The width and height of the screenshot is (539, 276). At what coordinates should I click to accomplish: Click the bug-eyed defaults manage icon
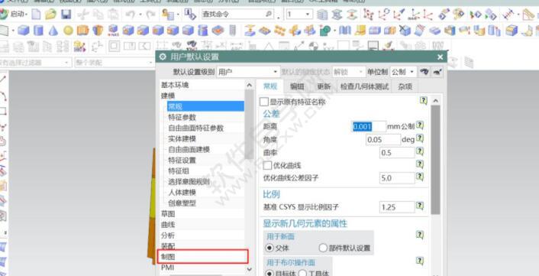(x=424, y=72)
